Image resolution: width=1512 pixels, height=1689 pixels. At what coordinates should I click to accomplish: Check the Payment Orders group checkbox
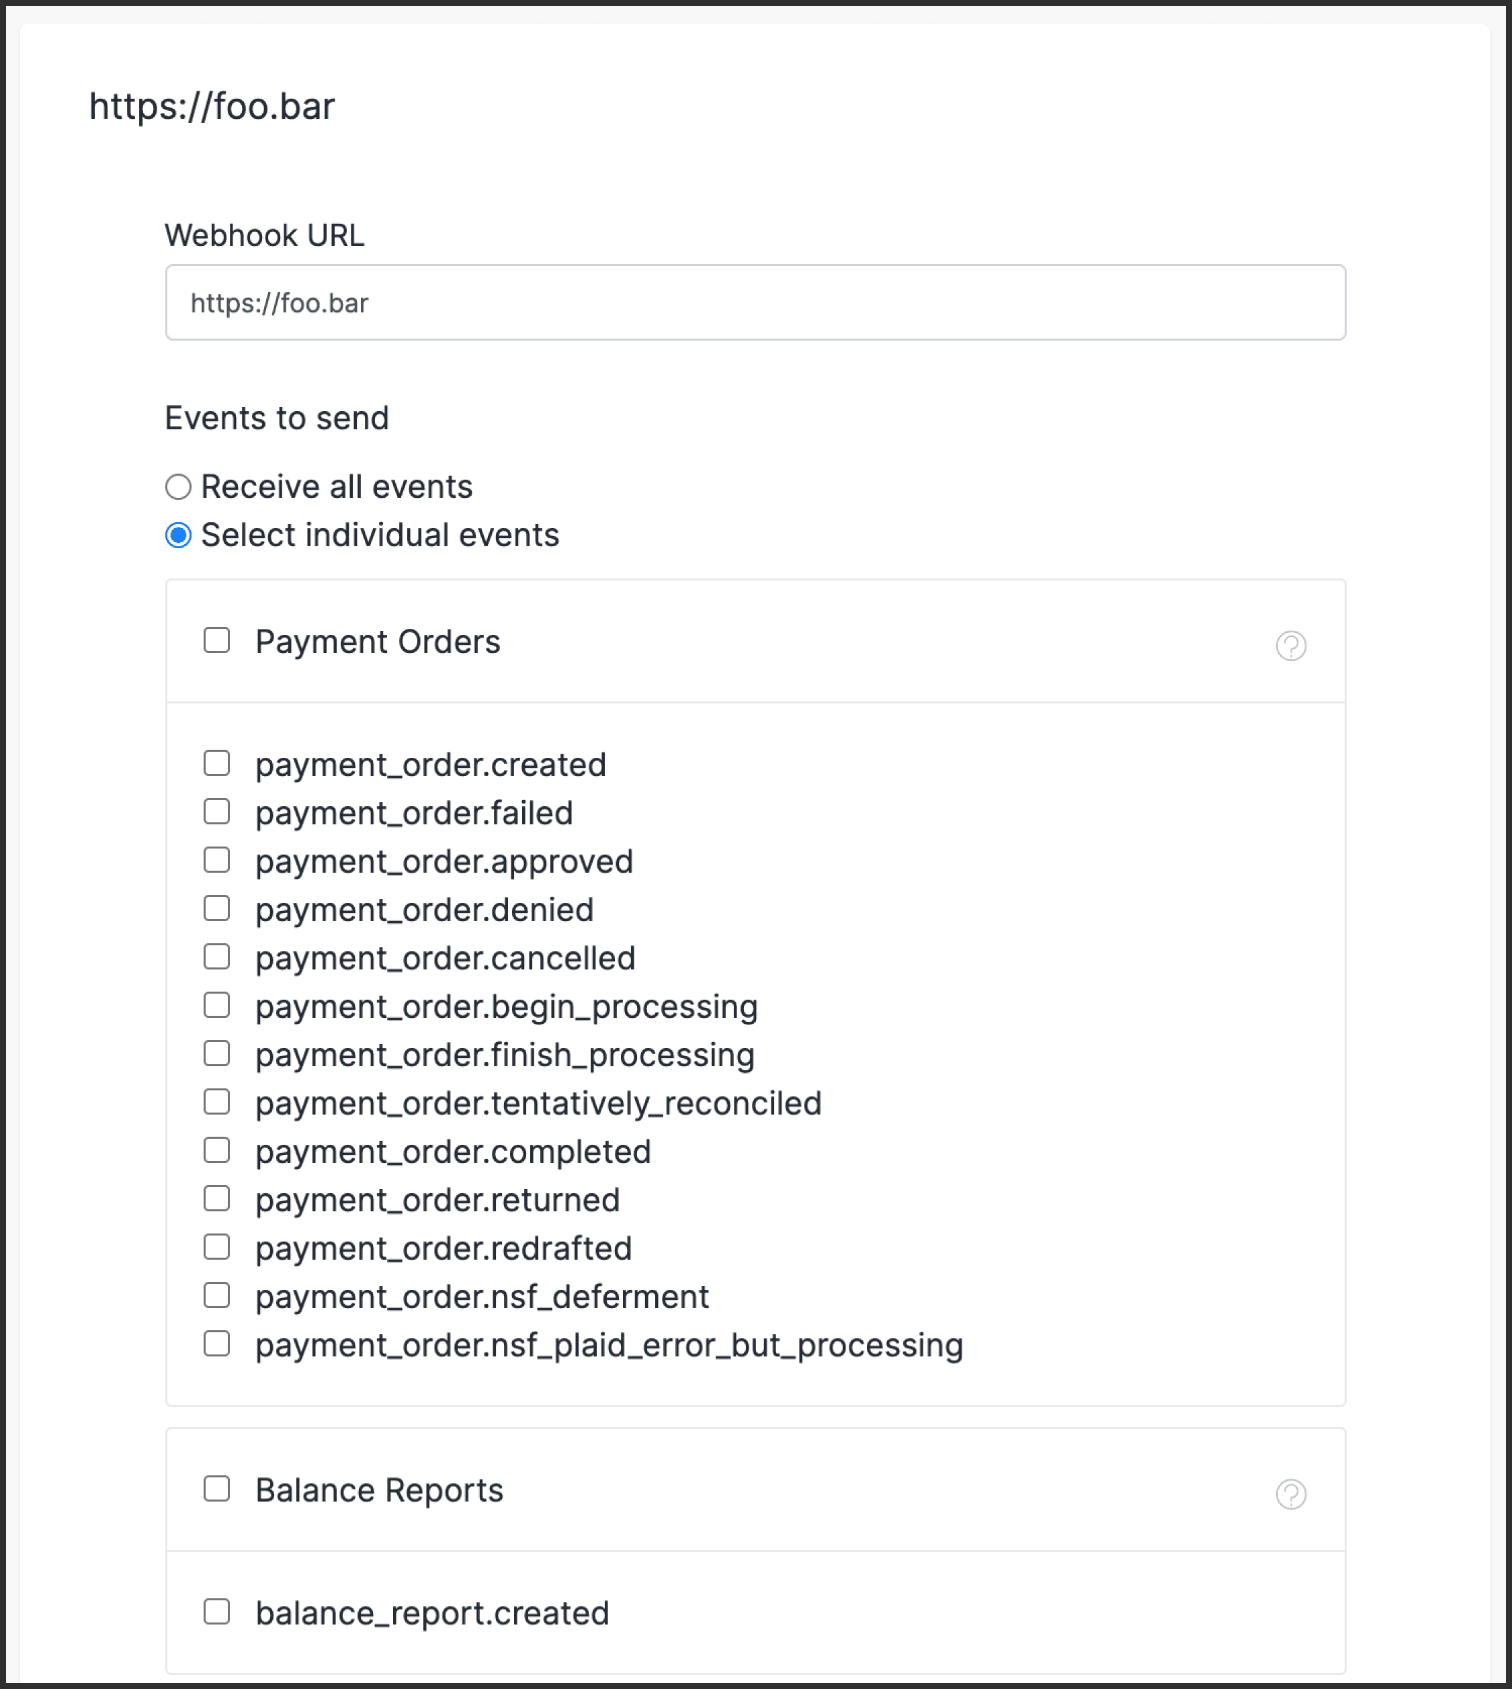click(217, 640)
